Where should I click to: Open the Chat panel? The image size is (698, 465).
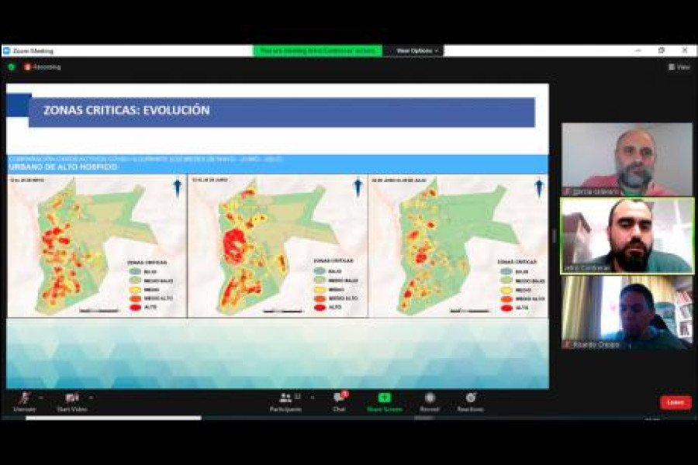pos(339,401)
